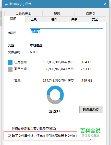
Task: Switch to the 配额 tab
Action: (58, 14)
